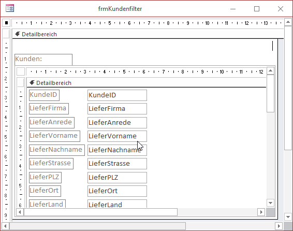Click the subform's horizontal ruler
This screenshot has width=293, height=231.
pos(146,71)
